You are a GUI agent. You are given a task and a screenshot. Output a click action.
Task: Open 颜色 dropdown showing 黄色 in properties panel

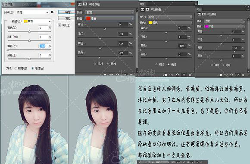pyautogui.click(x=170, y=23)
